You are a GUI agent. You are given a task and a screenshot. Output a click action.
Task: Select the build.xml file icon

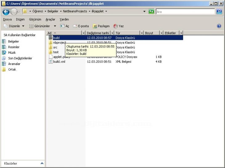click(x=51, y=61)
